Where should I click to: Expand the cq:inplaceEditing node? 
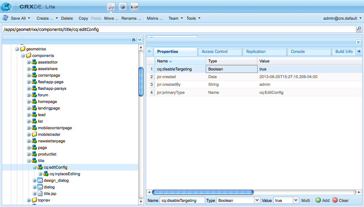pyautogui.click(x=40, y=174)
